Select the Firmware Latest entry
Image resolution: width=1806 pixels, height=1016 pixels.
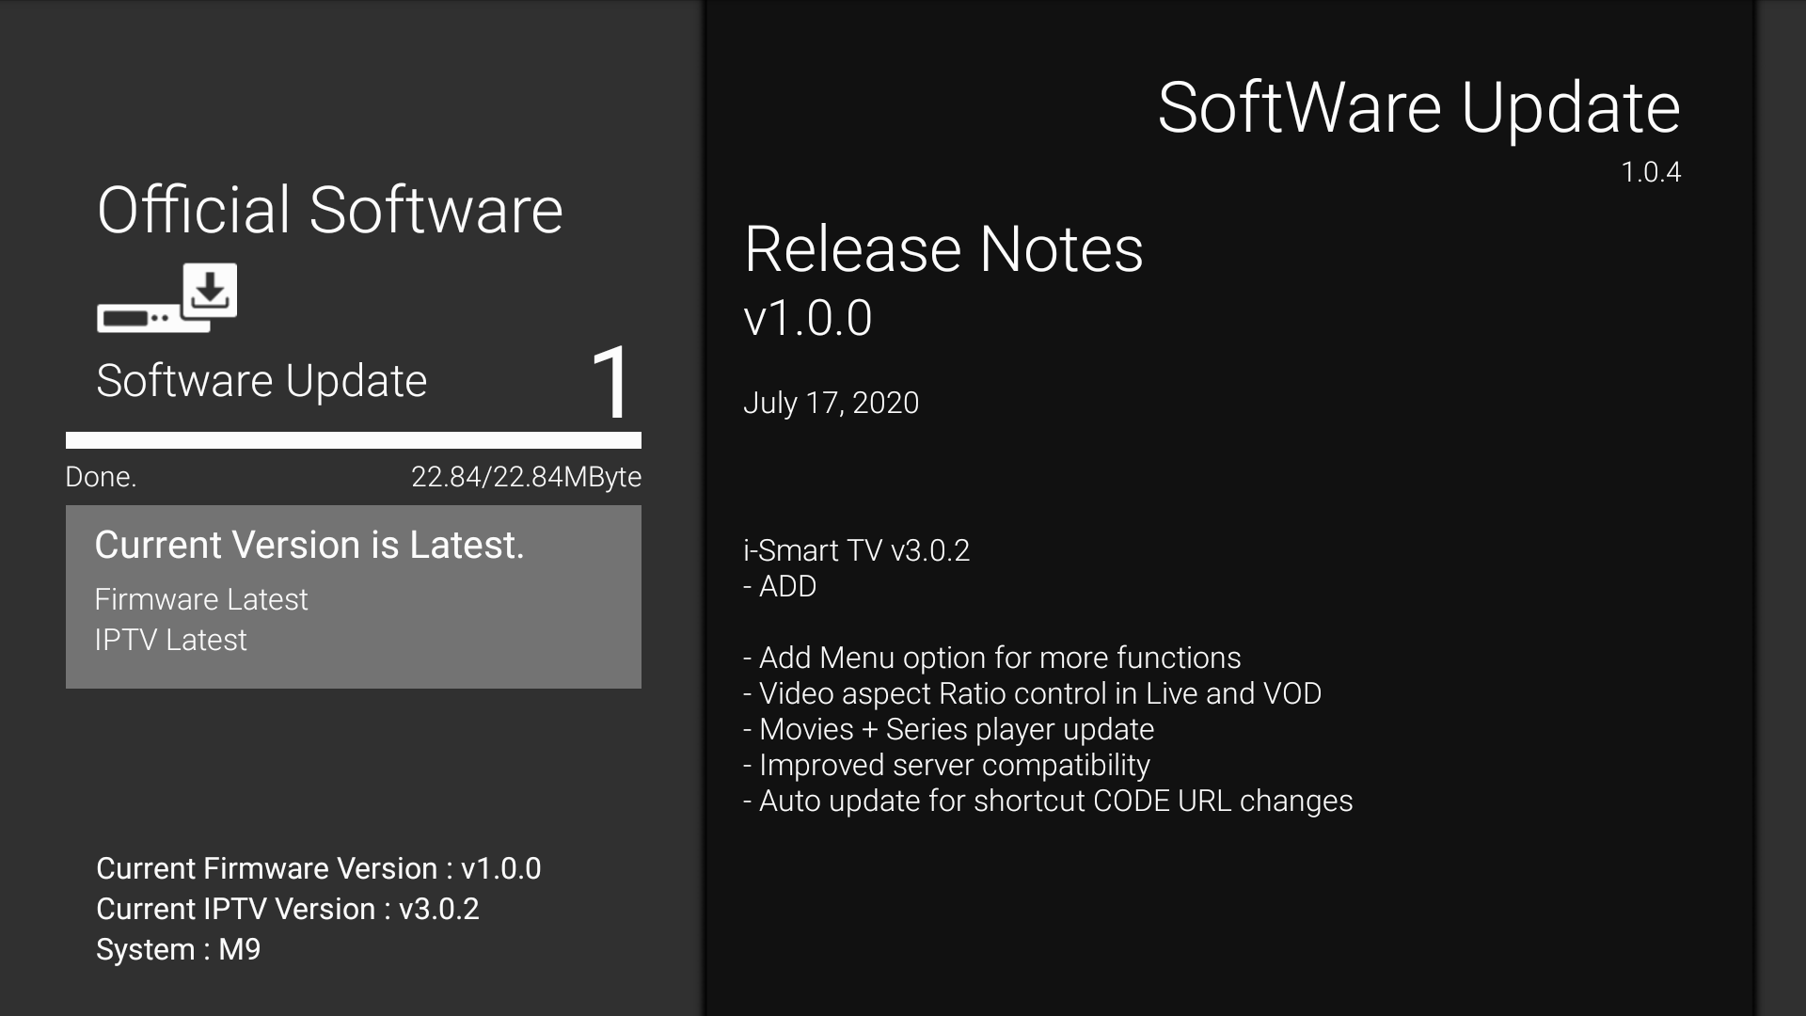[x=201, y=599]
